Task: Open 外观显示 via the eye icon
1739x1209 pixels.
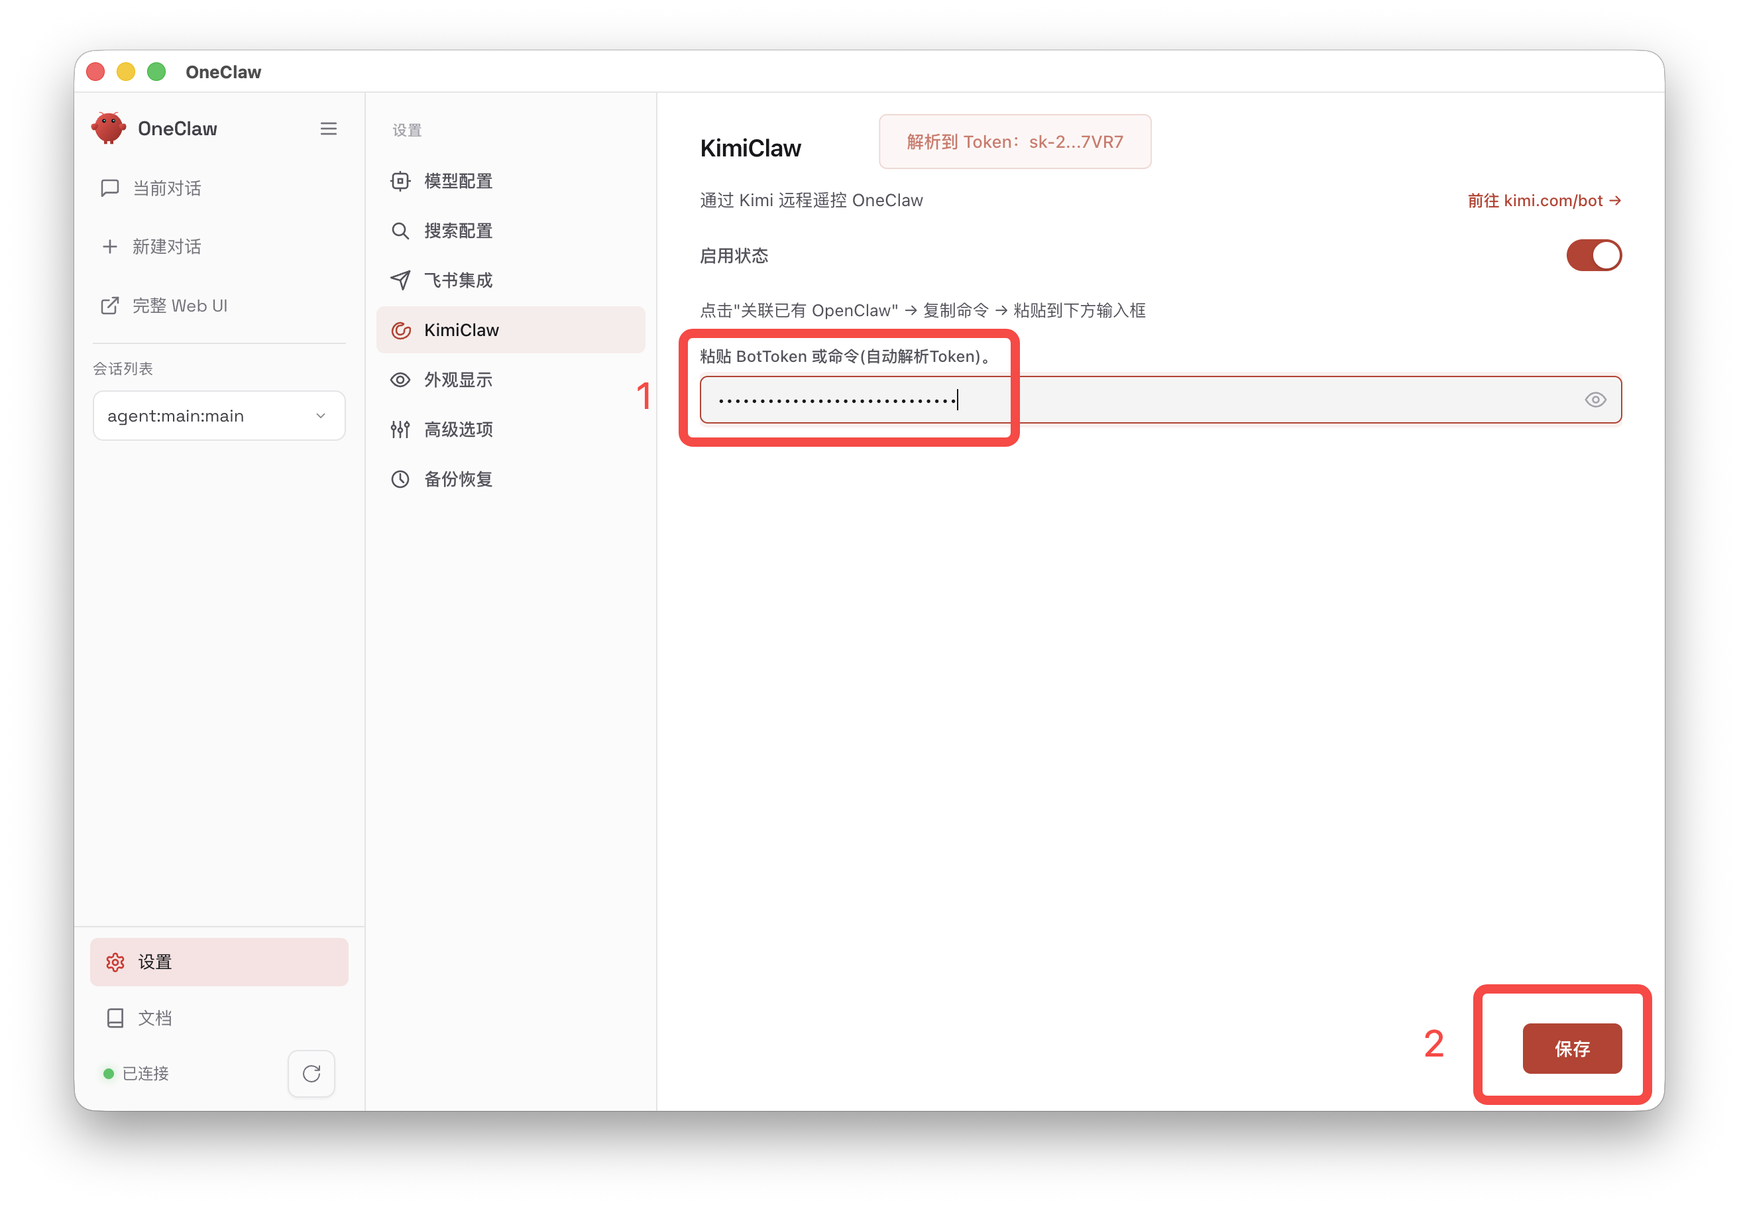Action: coord(401,380)
